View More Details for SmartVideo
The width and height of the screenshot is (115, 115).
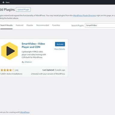[60, 49]
